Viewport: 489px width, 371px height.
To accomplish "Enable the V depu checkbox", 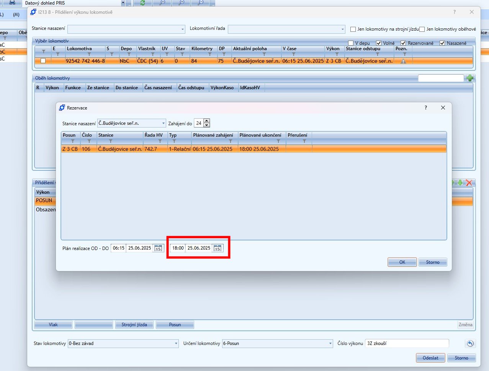I will 351,43.
